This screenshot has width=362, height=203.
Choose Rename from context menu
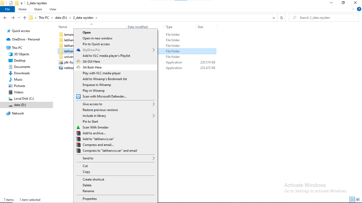[x=88, y=191]
